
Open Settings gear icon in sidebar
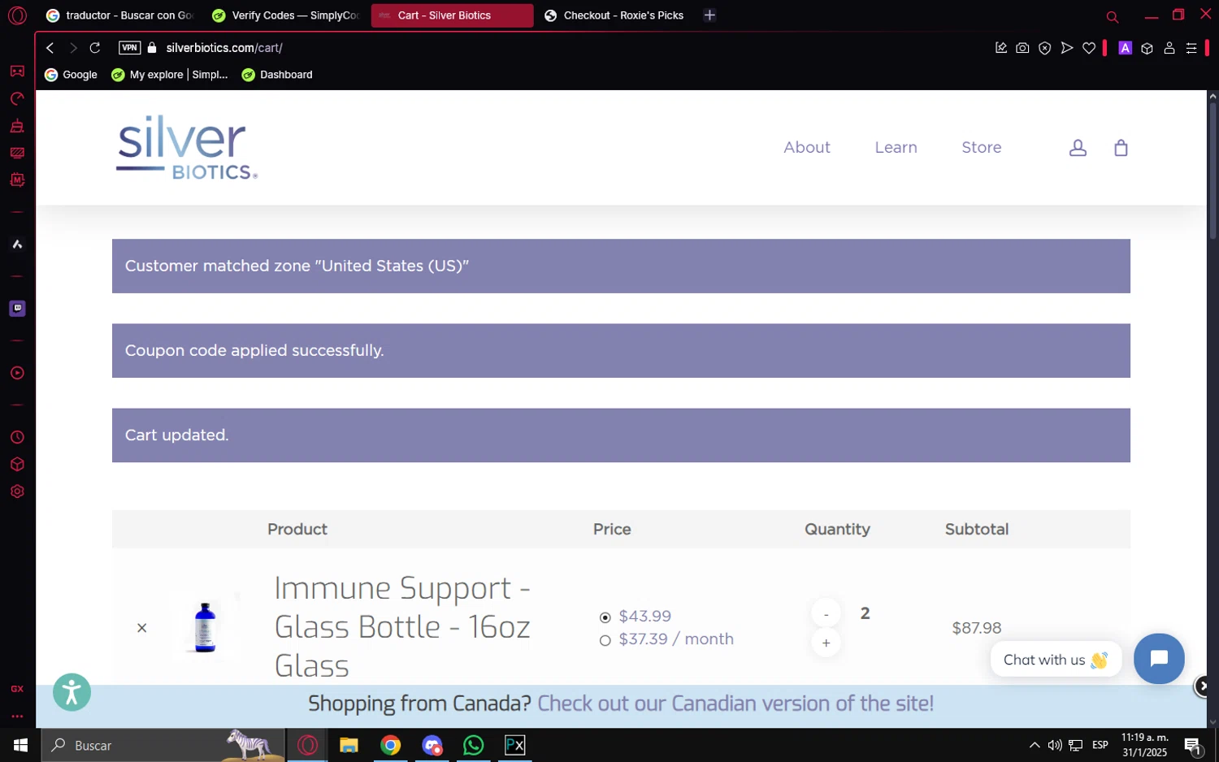point(17,491)
